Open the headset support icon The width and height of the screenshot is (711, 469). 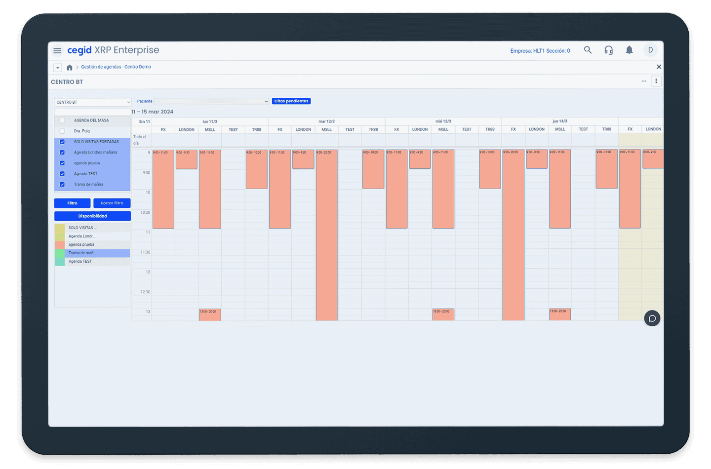tap(608, 50)
